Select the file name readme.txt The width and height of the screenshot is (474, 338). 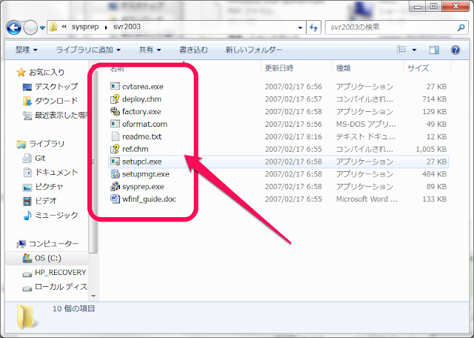(x=141, y=136)
